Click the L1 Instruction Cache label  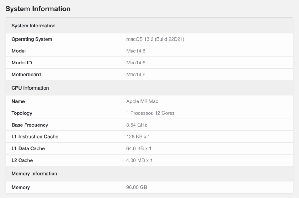[x=35, y=136]
